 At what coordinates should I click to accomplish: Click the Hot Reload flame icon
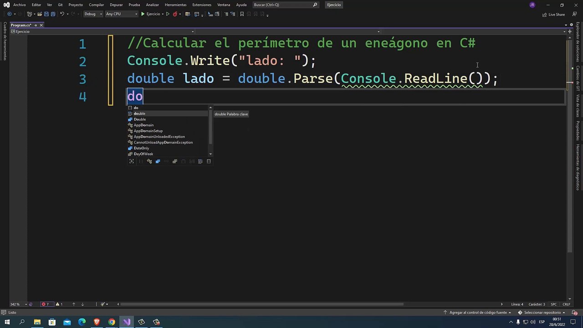coord(175,14)
